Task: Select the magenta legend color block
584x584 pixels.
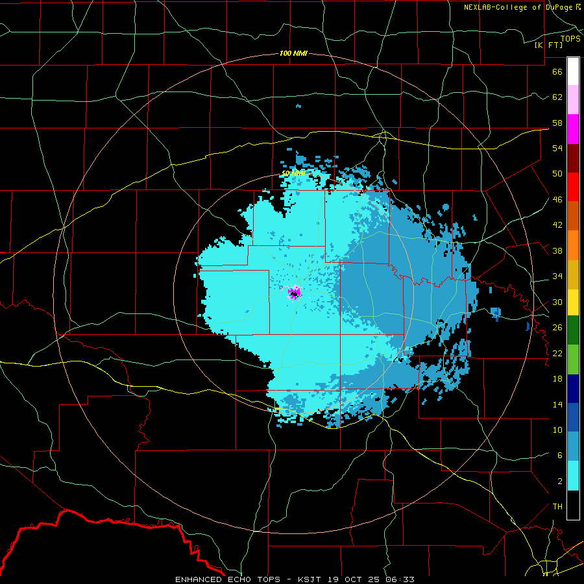Action: [573, 129]
